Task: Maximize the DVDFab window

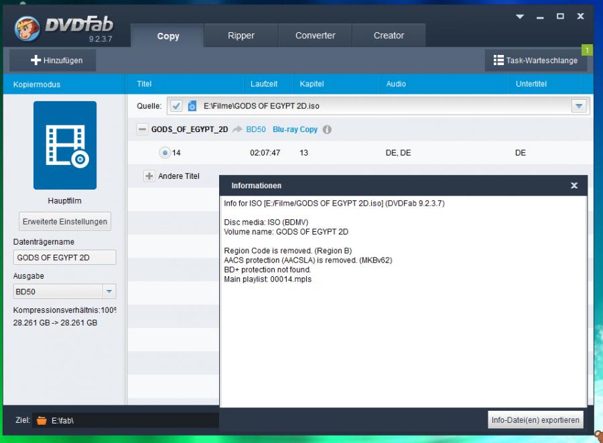Action: pyautogui.click(x=560, y=16)
